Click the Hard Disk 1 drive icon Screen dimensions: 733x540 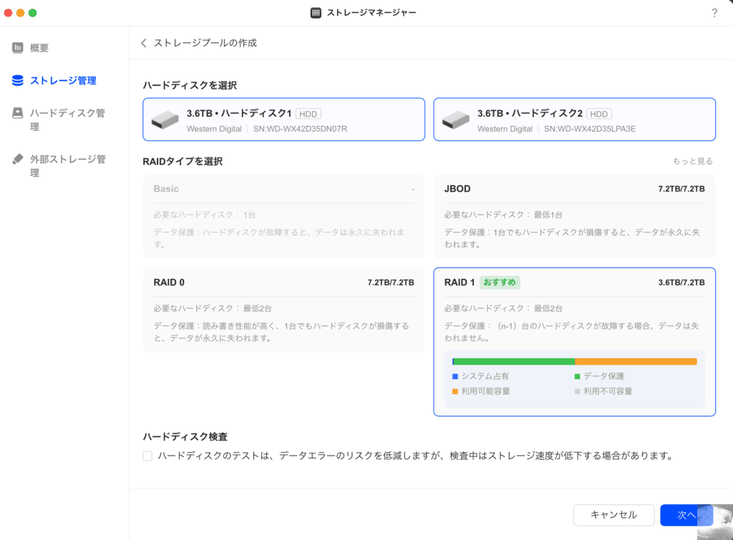165,120
